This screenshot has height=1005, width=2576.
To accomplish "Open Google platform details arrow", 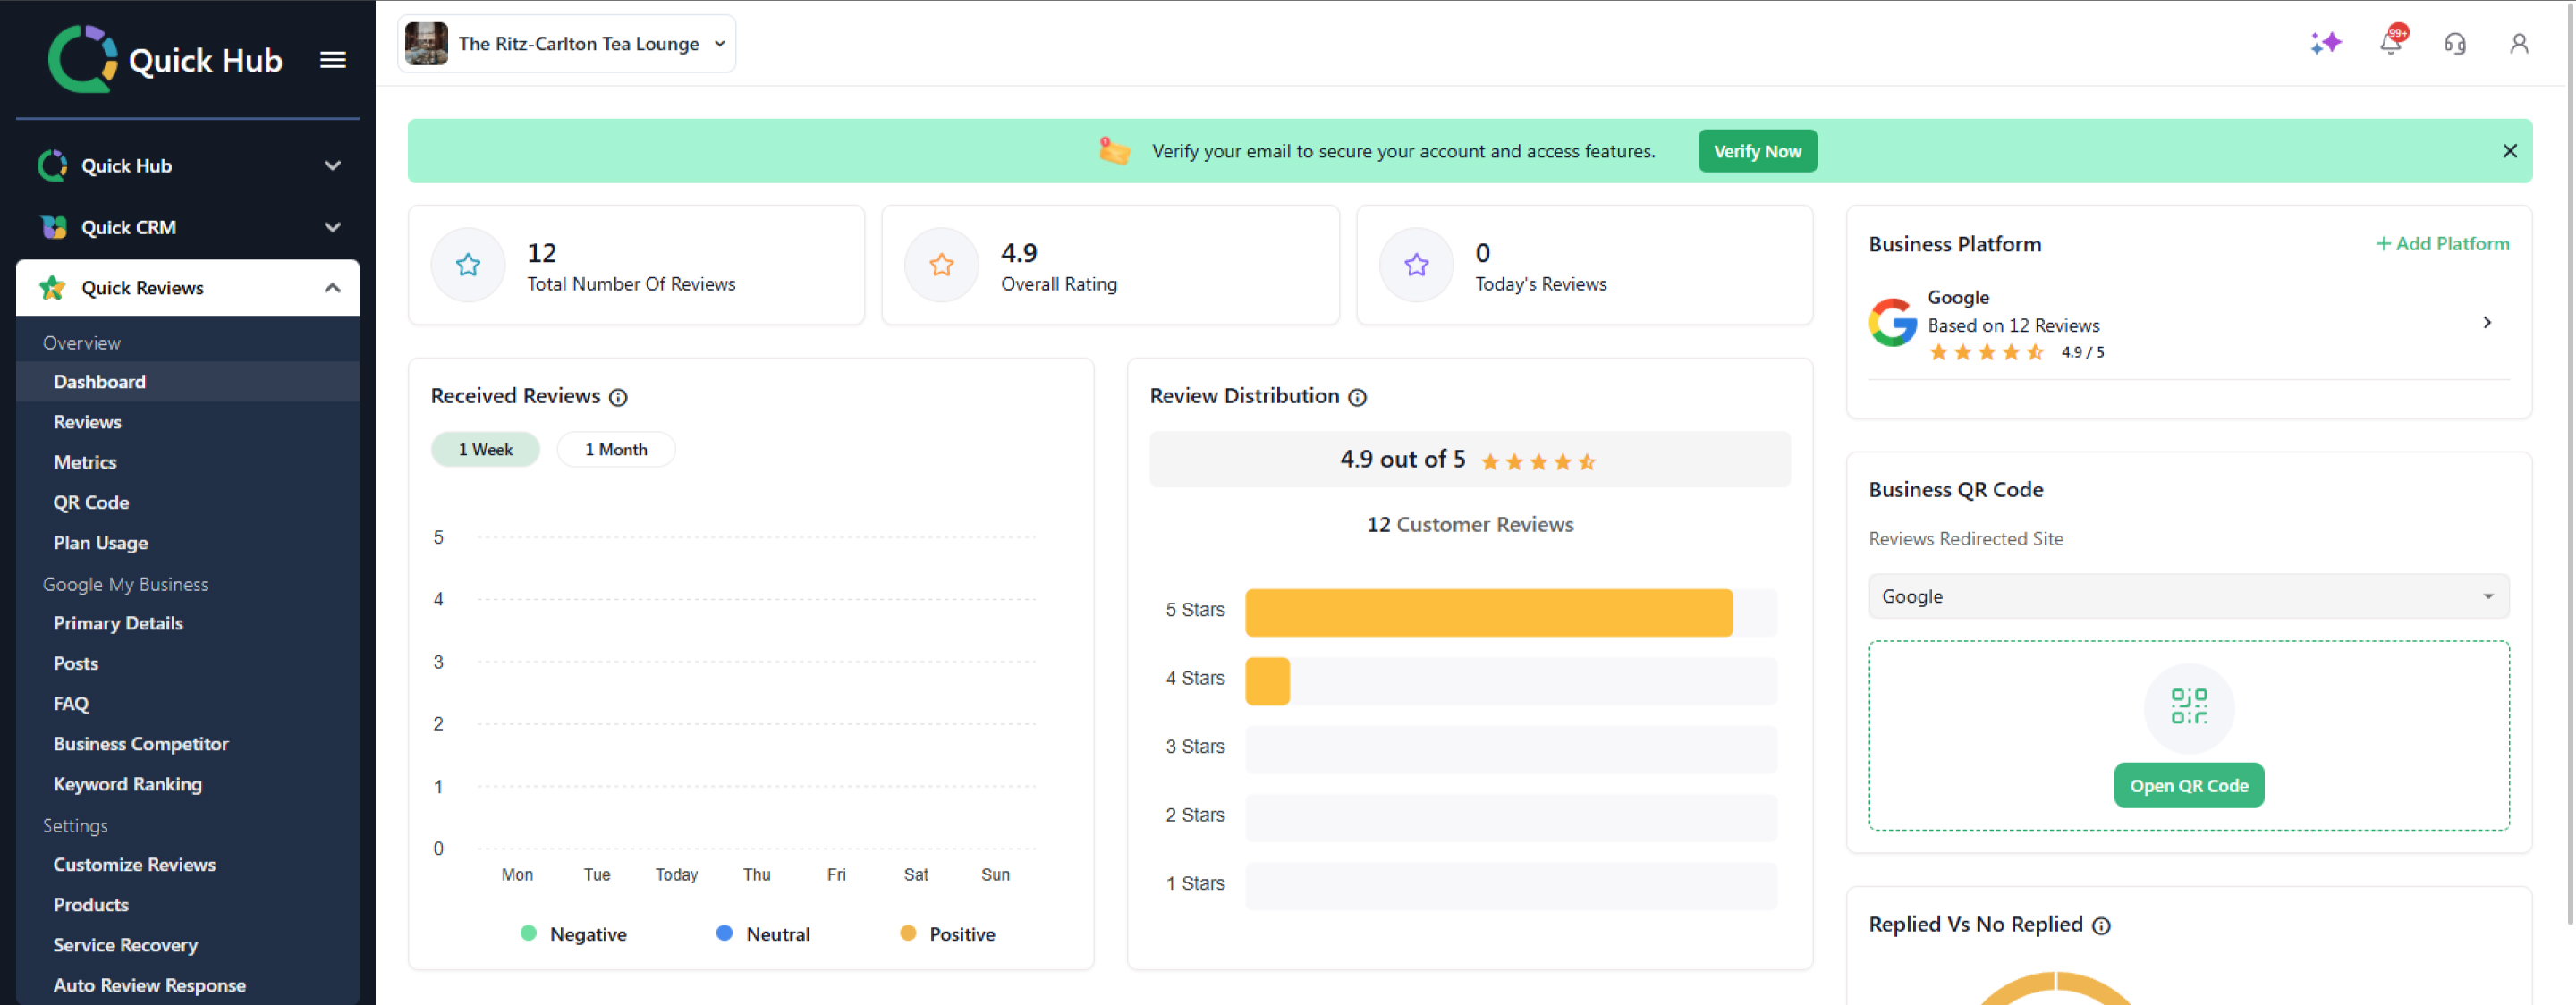I will click(x=2486, y=322).
